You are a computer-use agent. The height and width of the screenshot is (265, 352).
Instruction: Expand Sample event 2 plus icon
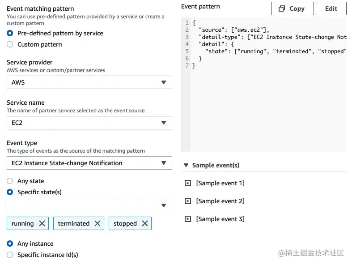(x=188, y=201)
